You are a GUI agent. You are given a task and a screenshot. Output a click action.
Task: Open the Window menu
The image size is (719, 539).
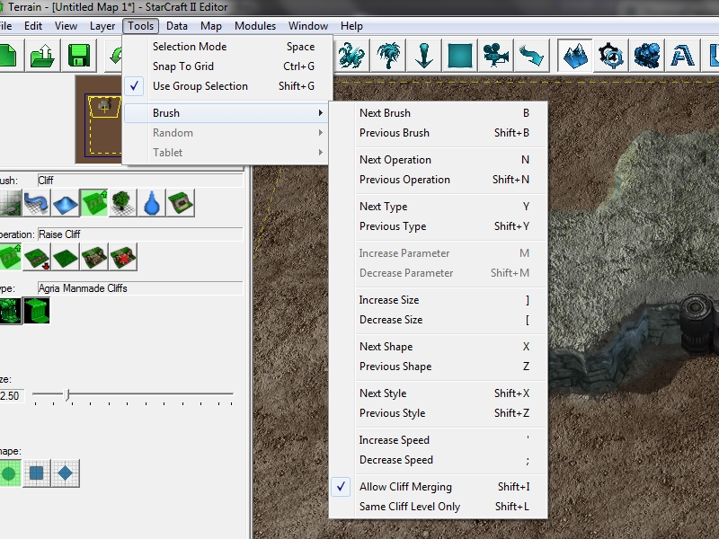308,26
